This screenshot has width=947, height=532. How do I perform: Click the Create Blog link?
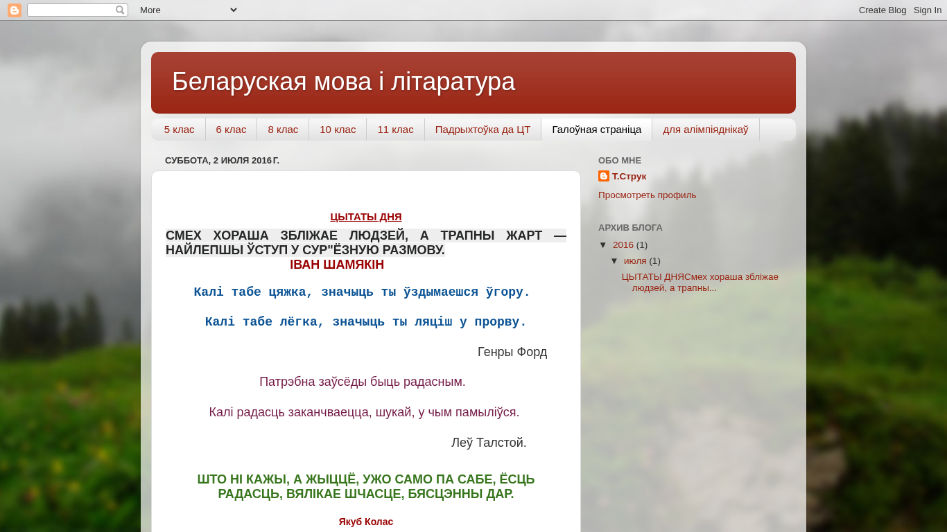pos(882,10)
